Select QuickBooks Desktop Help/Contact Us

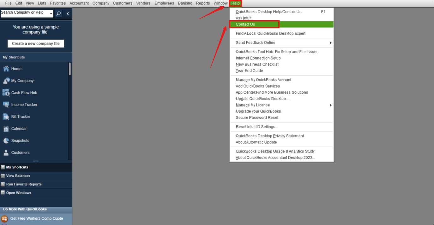coord(281,12)
